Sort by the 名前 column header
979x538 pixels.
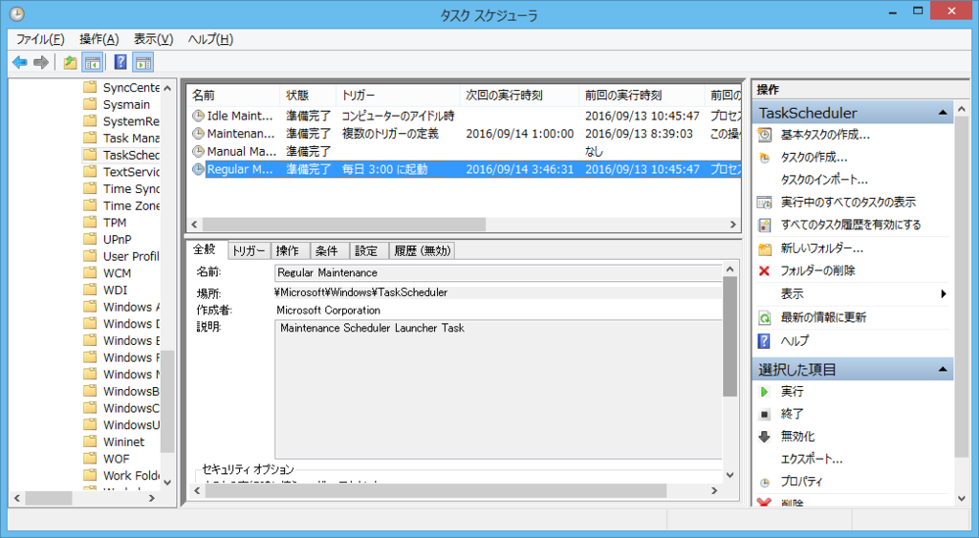click(233, 96)
